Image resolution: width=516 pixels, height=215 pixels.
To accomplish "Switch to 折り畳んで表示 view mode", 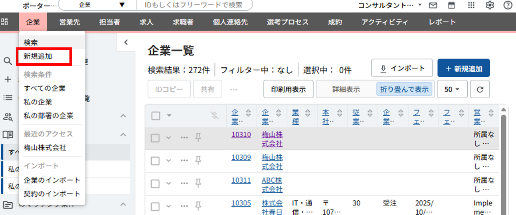I will (x=404, y=90).
